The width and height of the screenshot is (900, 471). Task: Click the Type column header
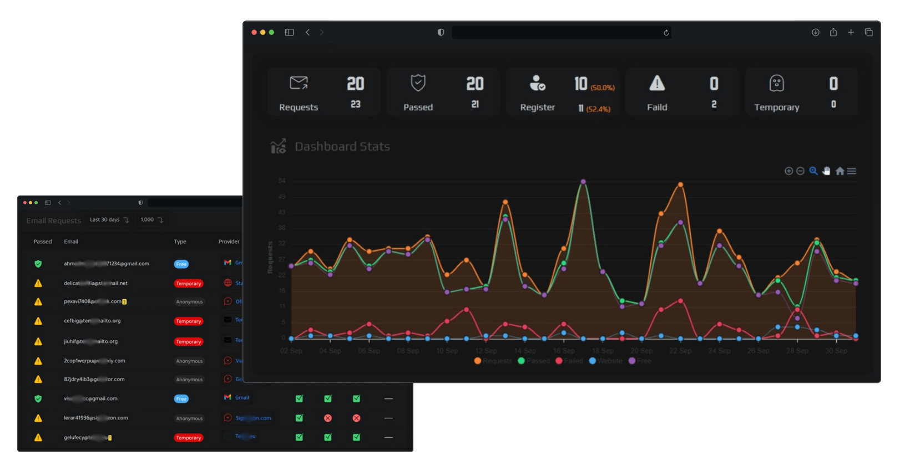pos(180,242)
